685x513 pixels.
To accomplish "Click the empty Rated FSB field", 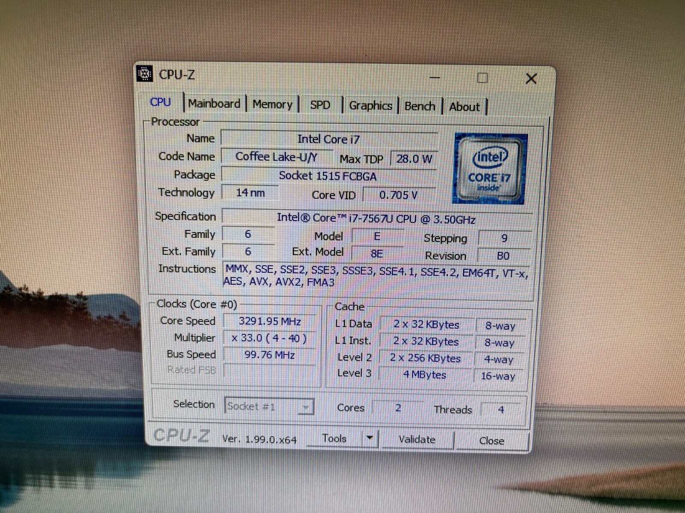I will [x=270, y=371].
